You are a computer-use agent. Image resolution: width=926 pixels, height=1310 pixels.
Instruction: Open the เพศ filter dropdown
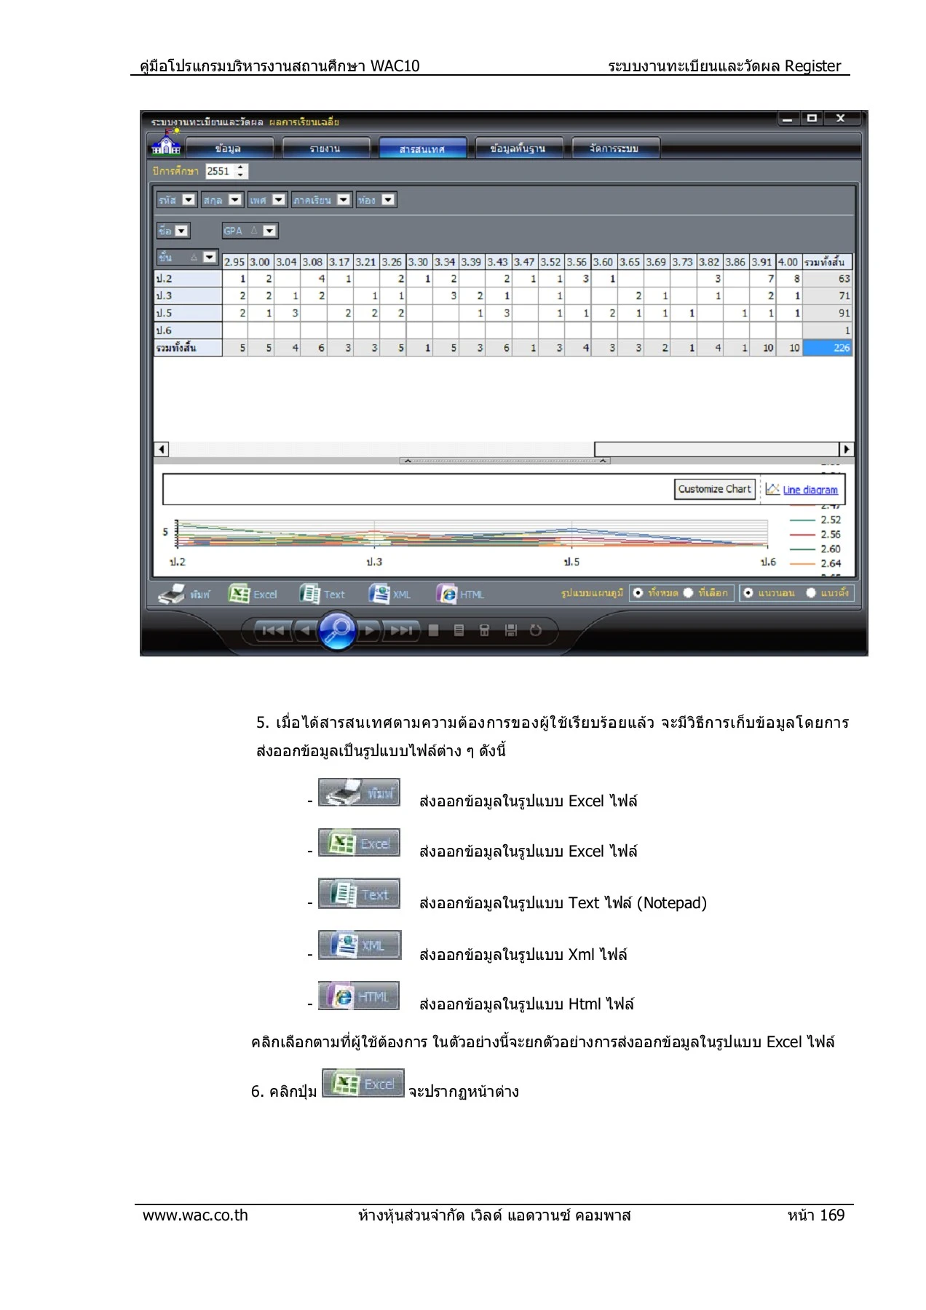click(x=279, y=199)
